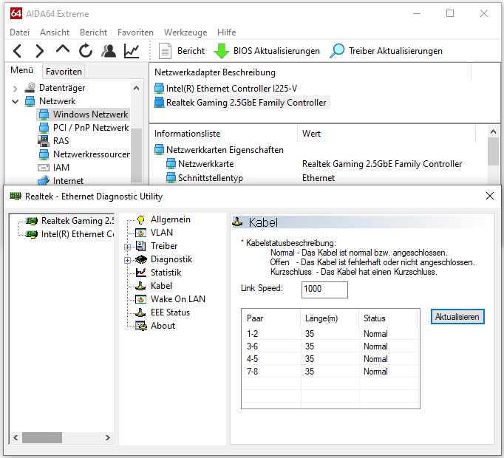Open the Allgemein lightbulb item
Screen dimensions: 504x458
pos(171,219)
